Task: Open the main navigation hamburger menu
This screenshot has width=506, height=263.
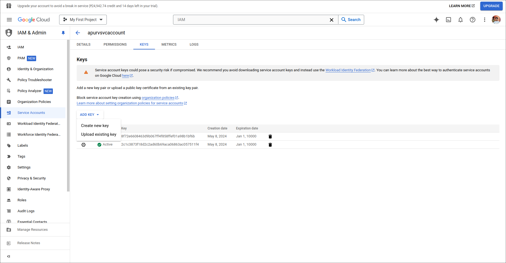Action: (x=9, y=20)
